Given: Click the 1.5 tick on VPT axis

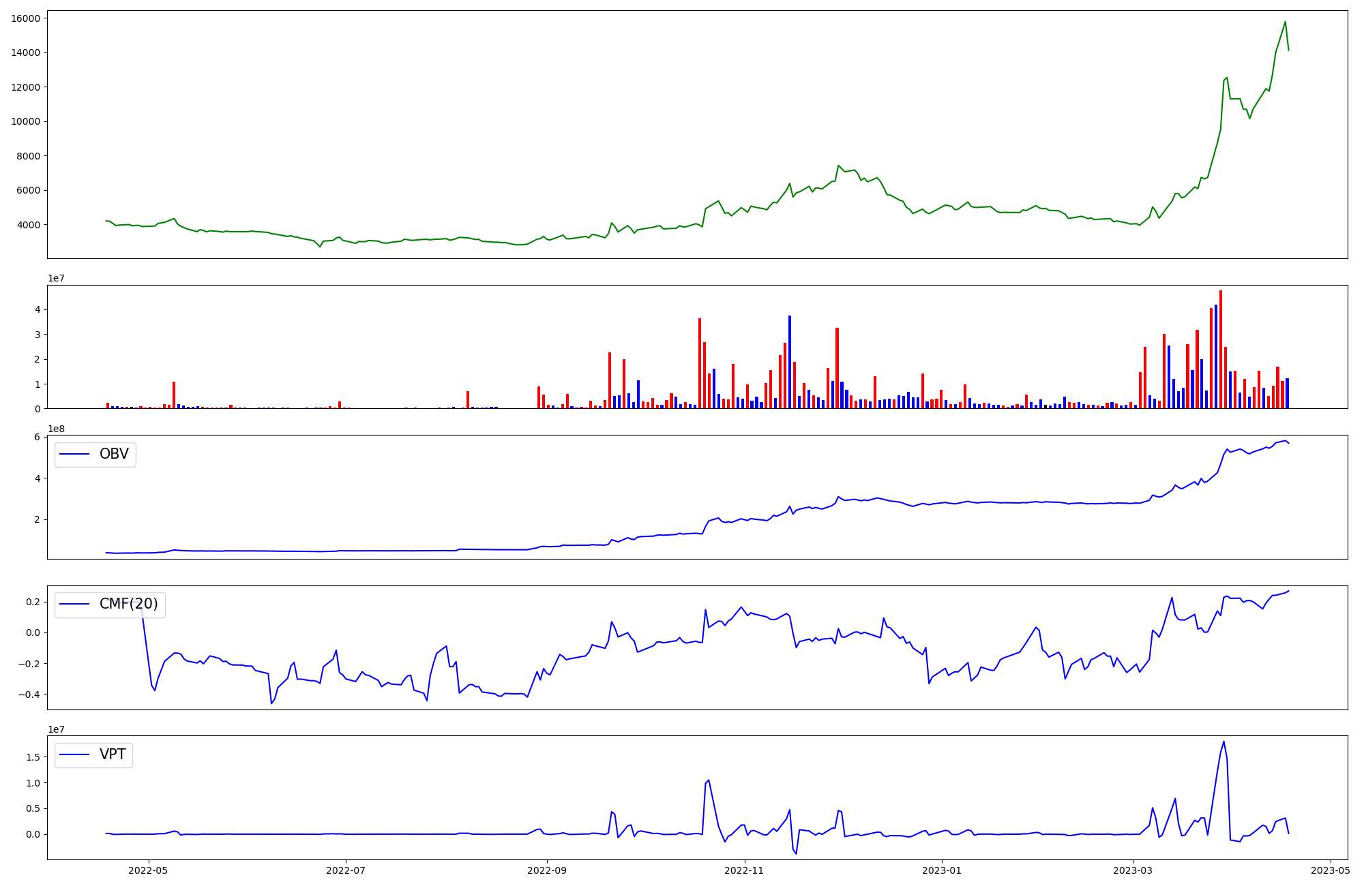Looking at the screenshot, I should coord(33,757).
